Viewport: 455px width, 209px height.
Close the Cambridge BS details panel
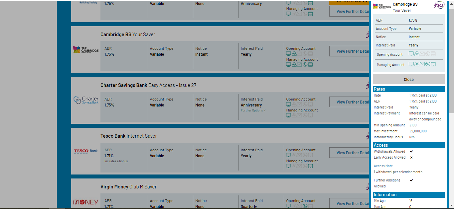tap(409, 79)
